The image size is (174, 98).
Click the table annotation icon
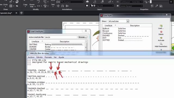tap(67, 6)
